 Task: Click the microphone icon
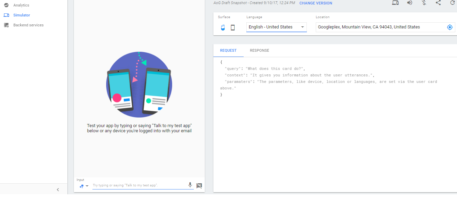(x=190, y=185)
